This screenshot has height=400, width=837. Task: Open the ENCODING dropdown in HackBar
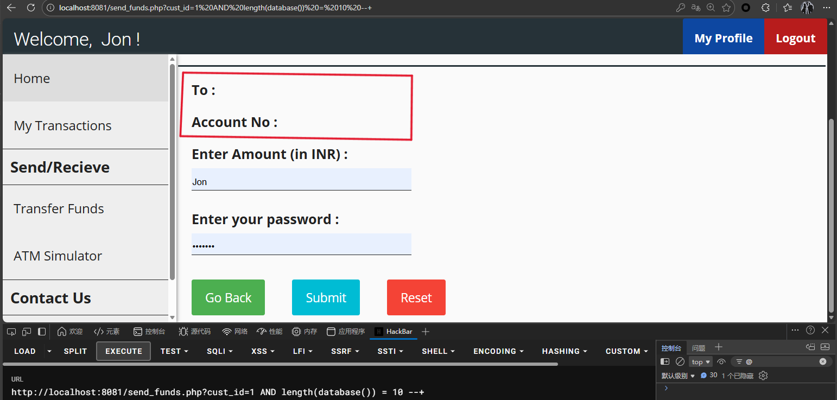[498, 351]
